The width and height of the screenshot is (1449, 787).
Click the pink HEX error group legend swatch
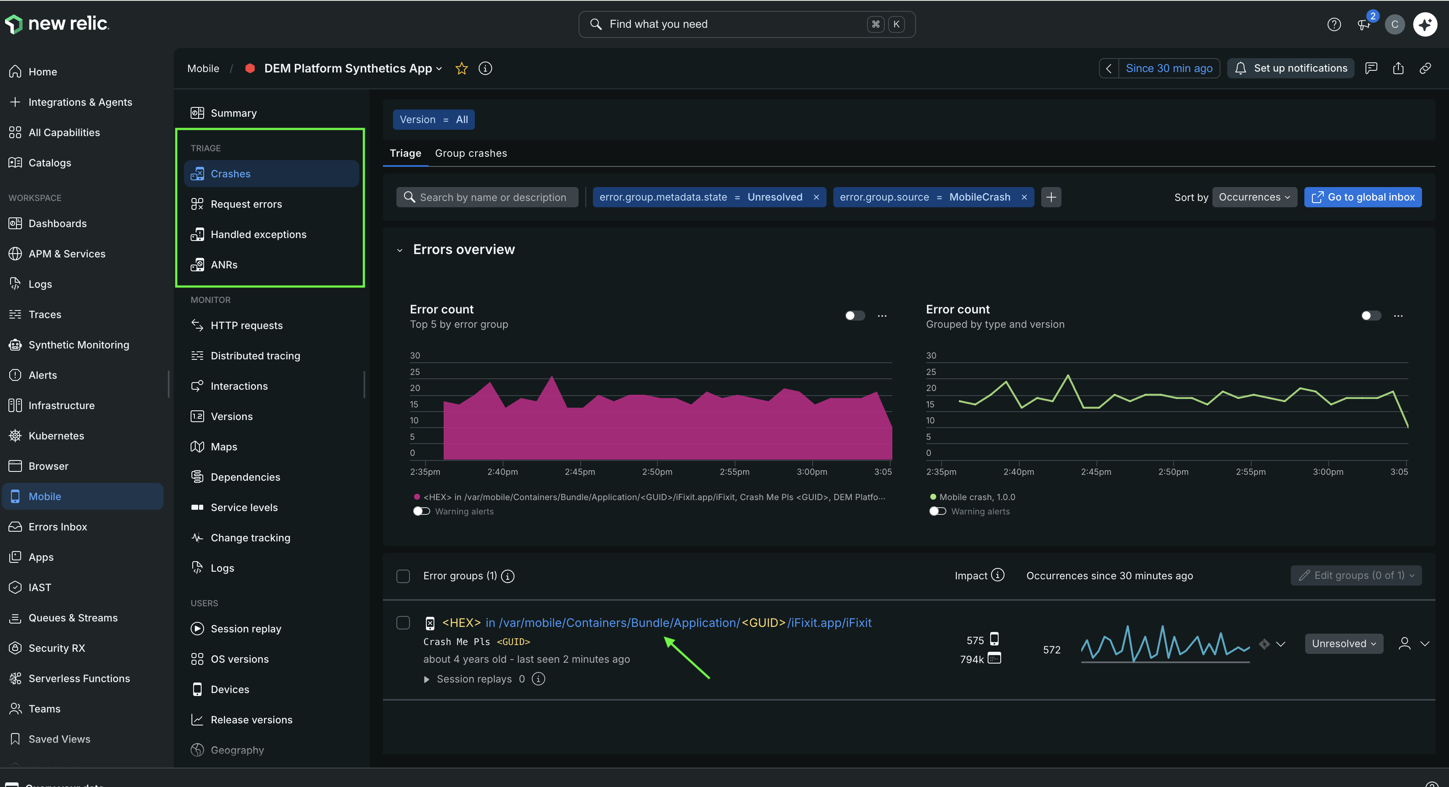417,497
